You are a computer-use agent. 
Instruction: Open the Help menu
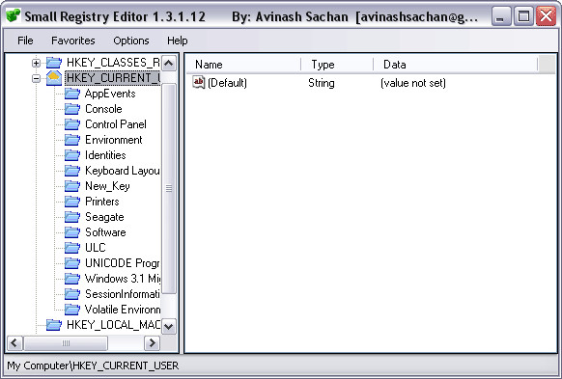click(x=177, y=41)
